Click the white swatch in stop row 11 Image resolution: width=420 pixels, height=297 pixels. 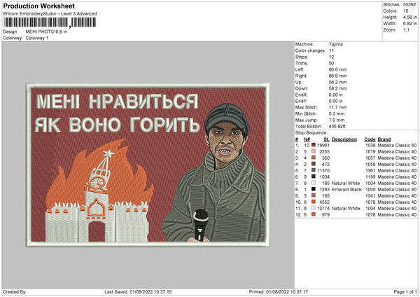pyautogui.click(x=314, y=208)
